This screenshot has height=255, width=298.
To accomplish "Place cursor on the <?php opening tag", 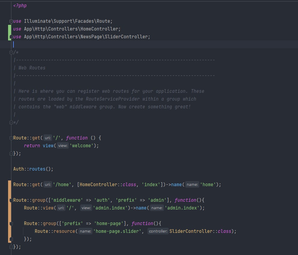I will (20, 6).
